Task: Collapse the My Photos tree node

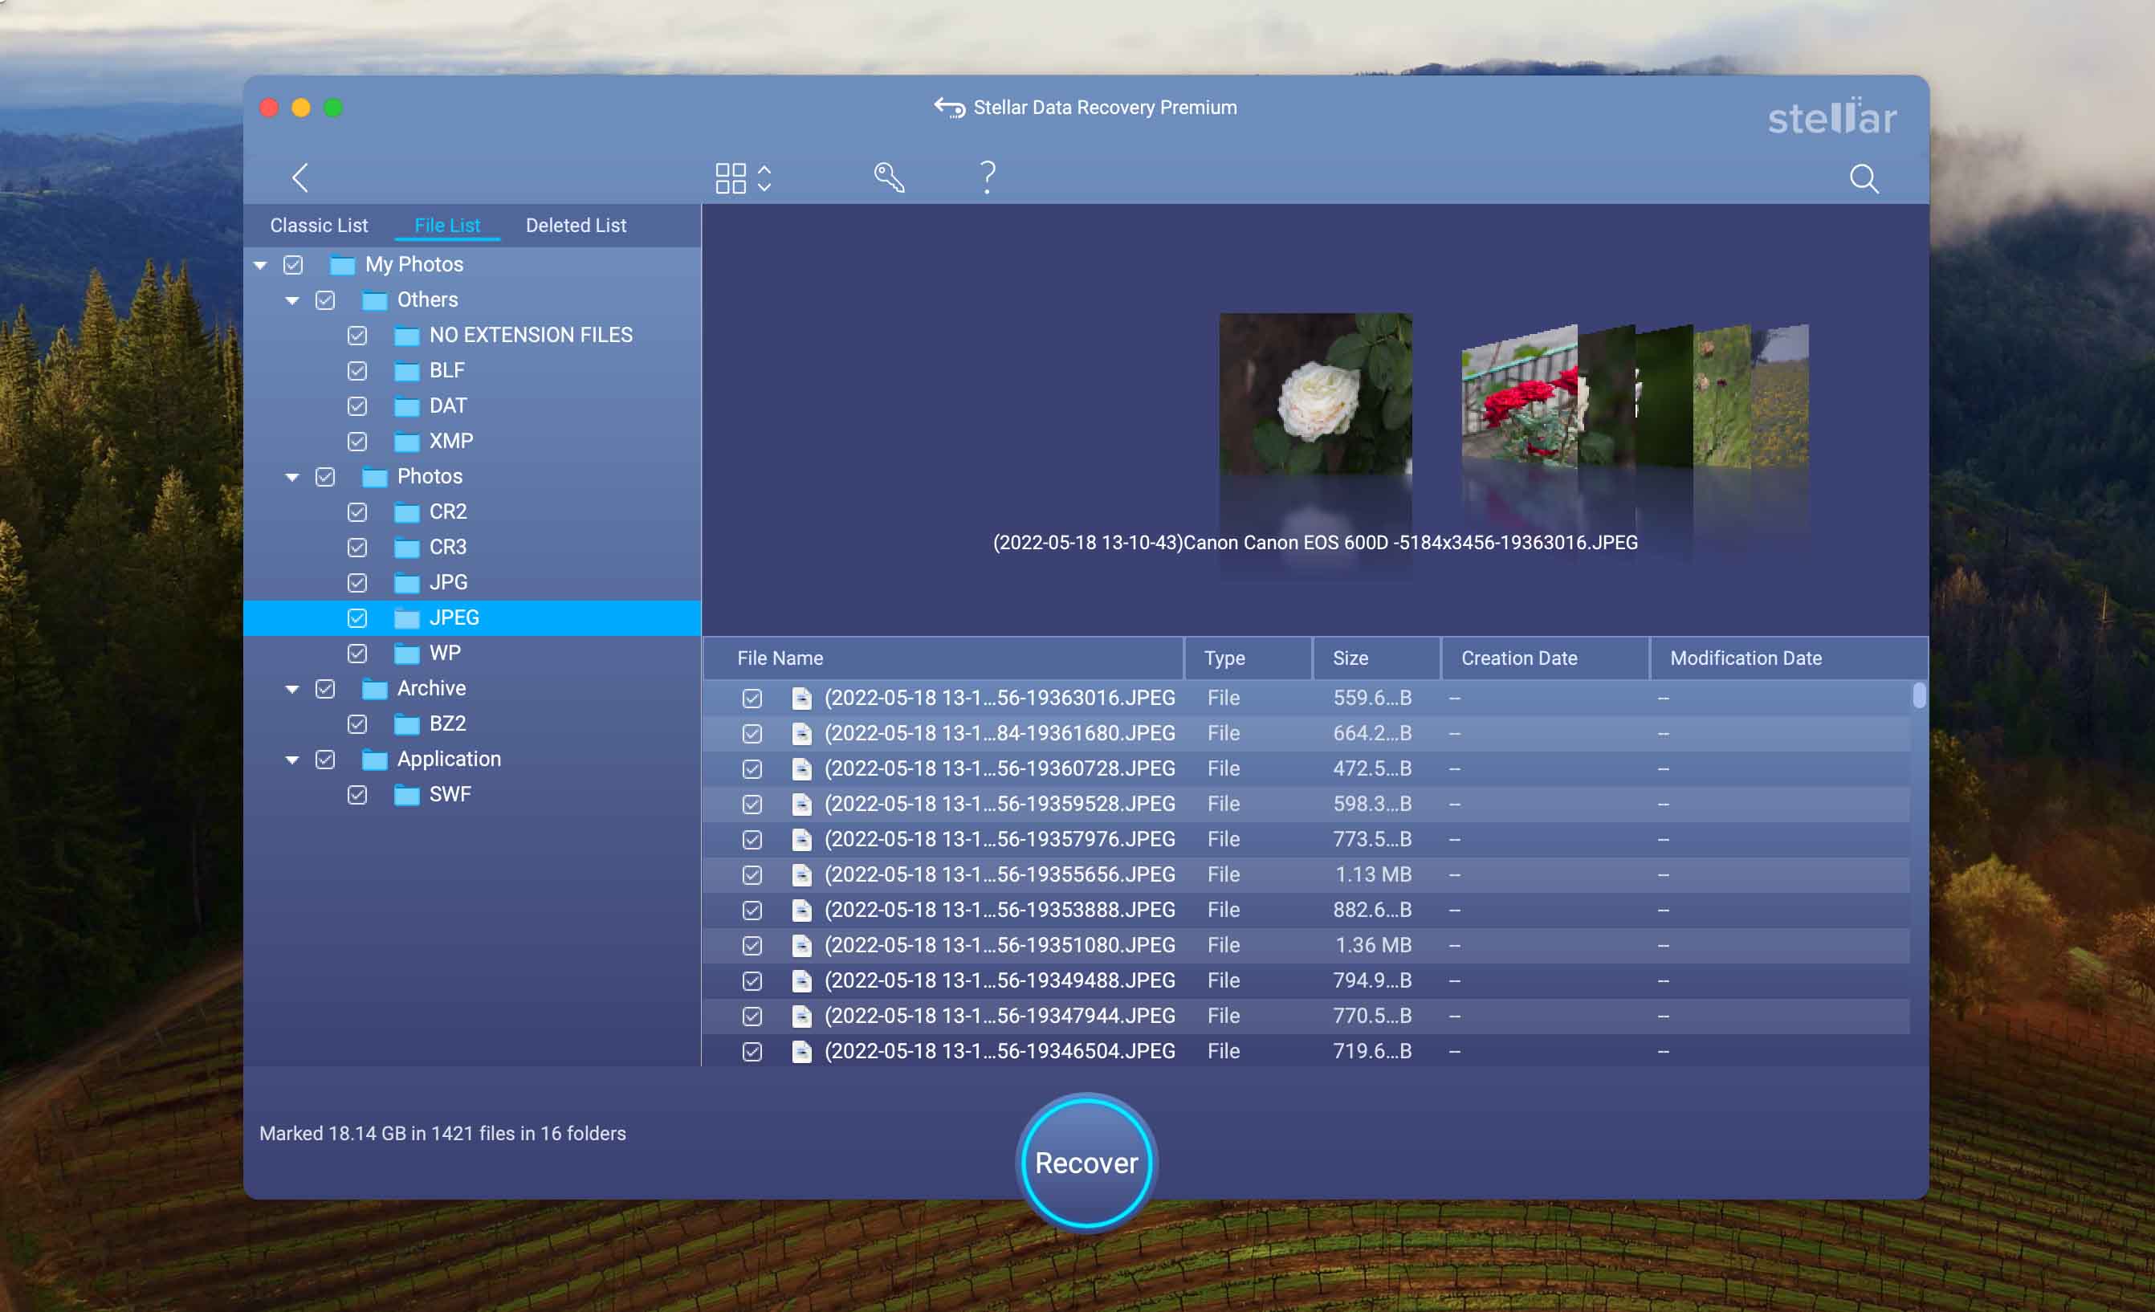Action: pyautogui.click(x=261, y=265)
